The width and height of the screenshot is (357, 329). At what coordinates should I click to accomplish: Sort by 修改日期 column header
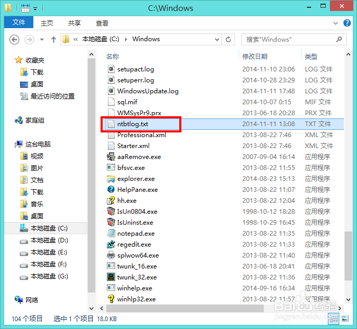[x=255, y=56]
